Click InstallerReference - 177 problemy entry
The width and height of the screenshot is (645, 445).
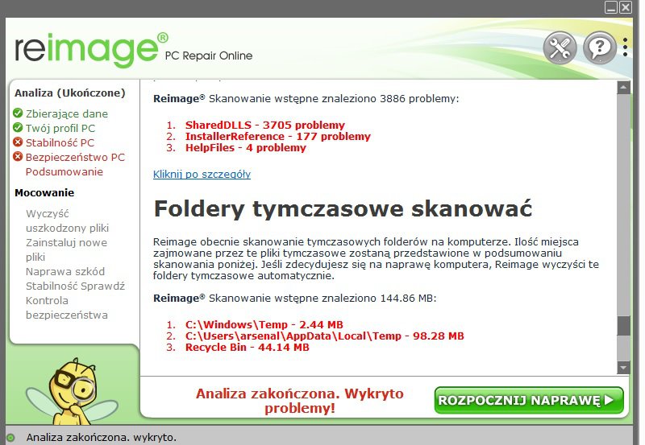[277, 136]
